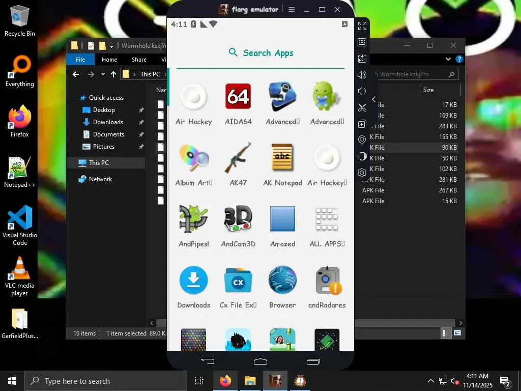Viewport: 521px width, 391px height.
Task: Select Network in navigation pane
Action: pyautogui.click(x=100, y=179)
